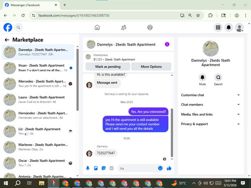Open a new browser tab
251x188 pixels.
(x=65, y=5)
